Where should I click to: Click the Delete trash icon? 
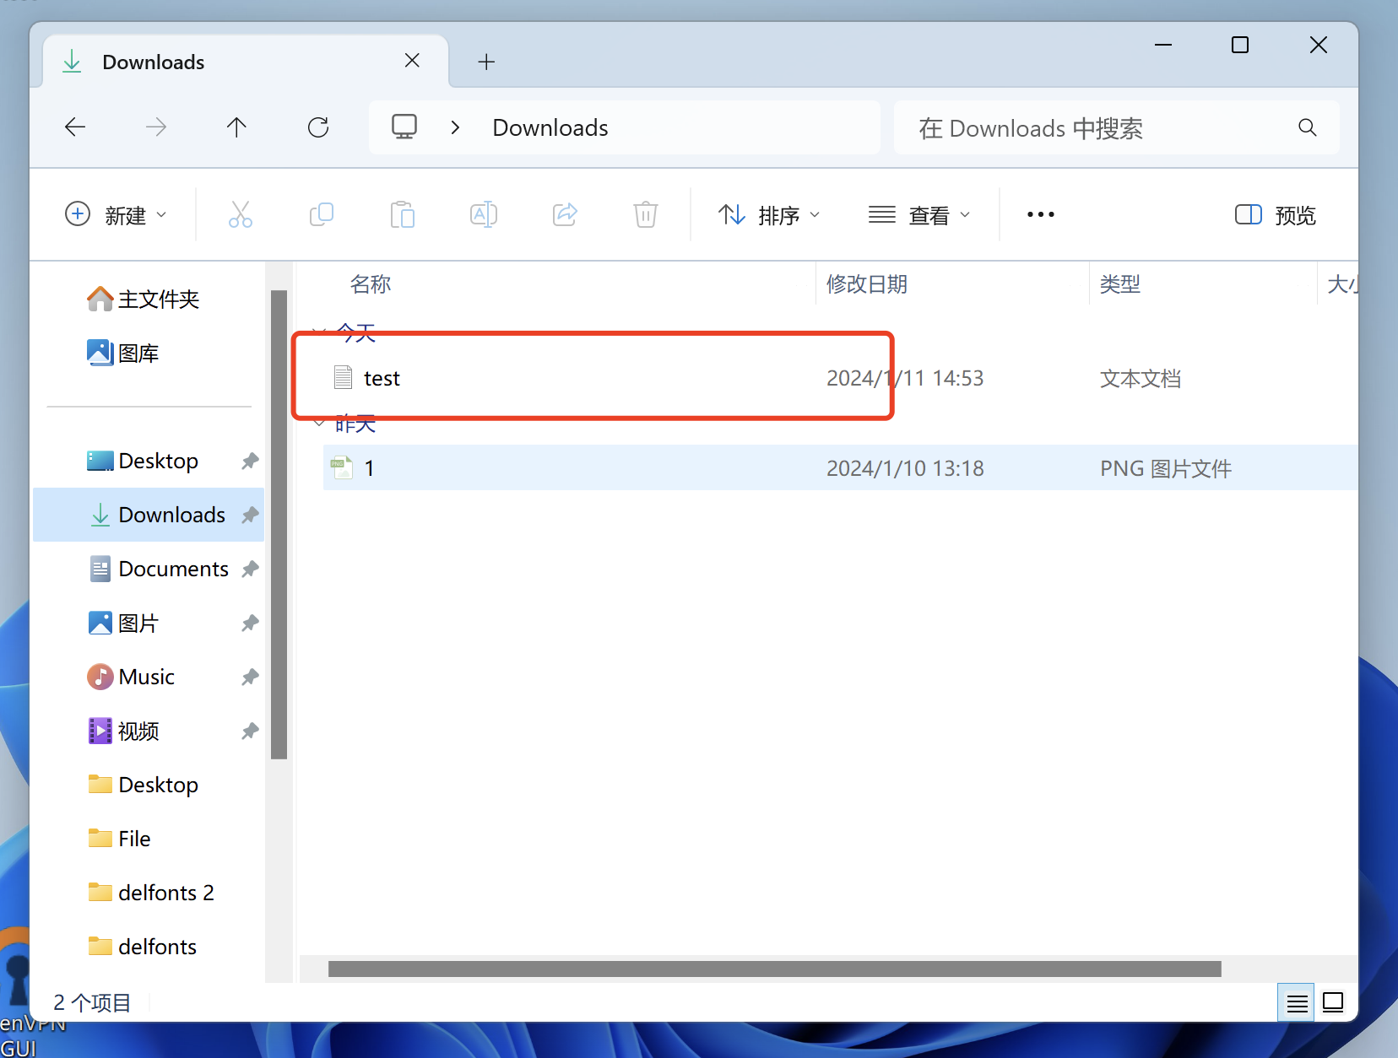coord(646,214)
